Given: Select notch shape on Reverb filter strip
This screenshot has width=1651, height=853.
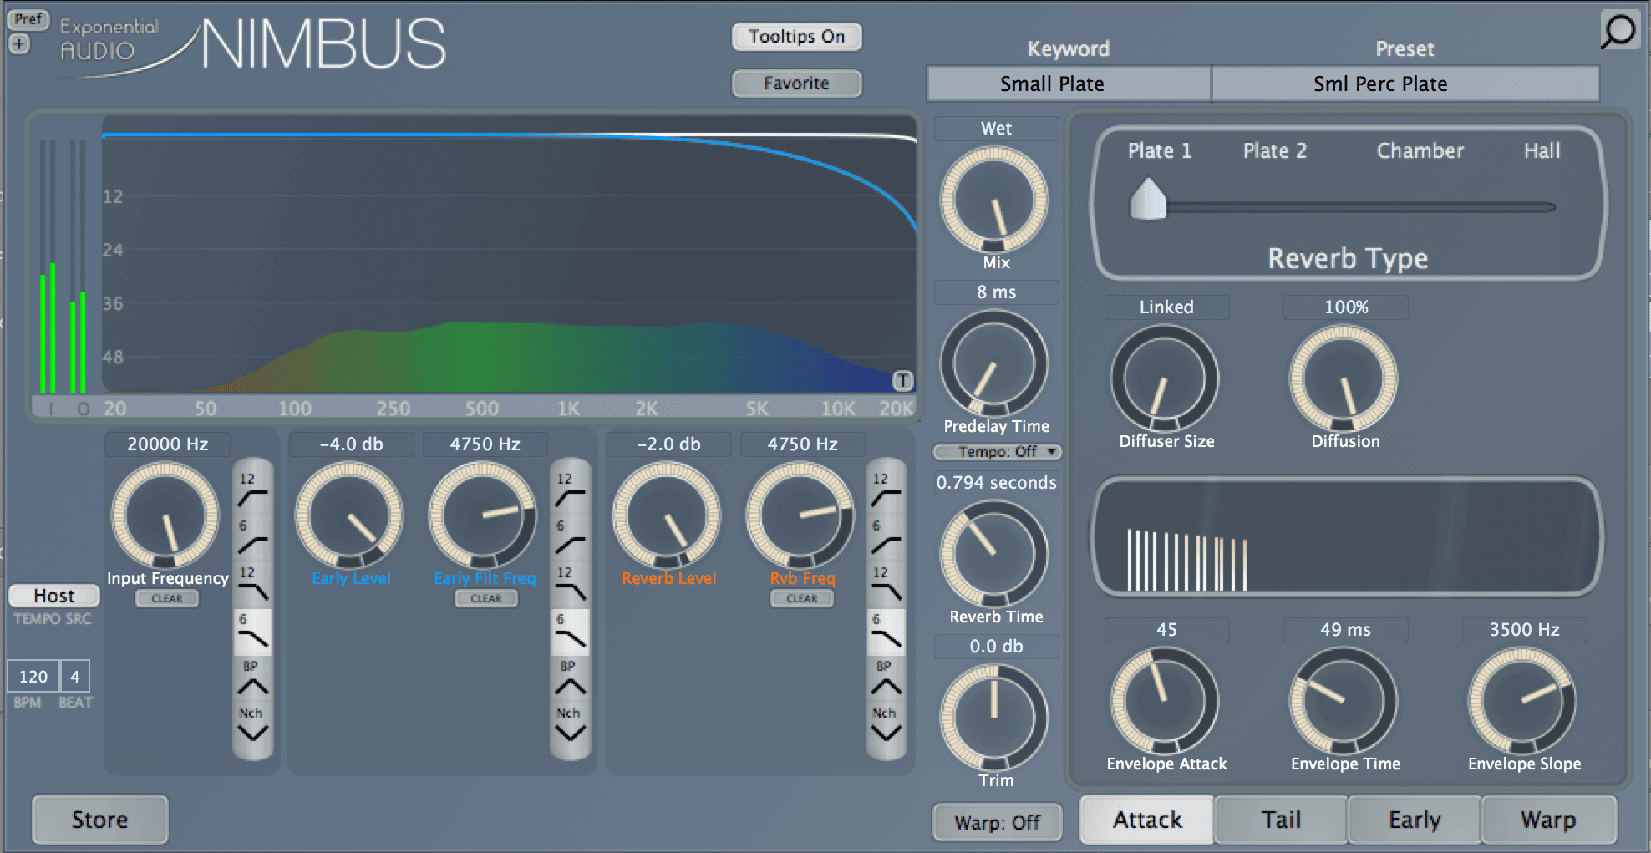Looking at the screenshot, I should tap(886, 725).
